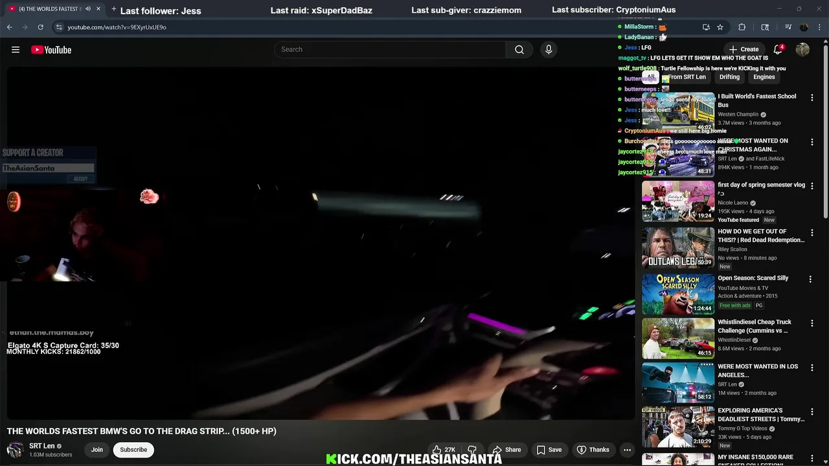This screenshot has width=829, height=466.
Task: Open options for Whistlindiesel Cheap Truck Challenge
Action: coord(811,323)
